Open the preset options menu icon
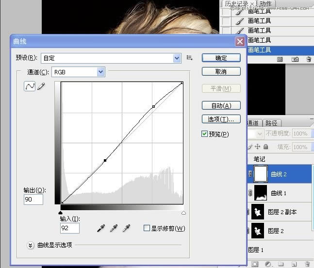The height and width of the screenshot is (268, 314). 189,58
